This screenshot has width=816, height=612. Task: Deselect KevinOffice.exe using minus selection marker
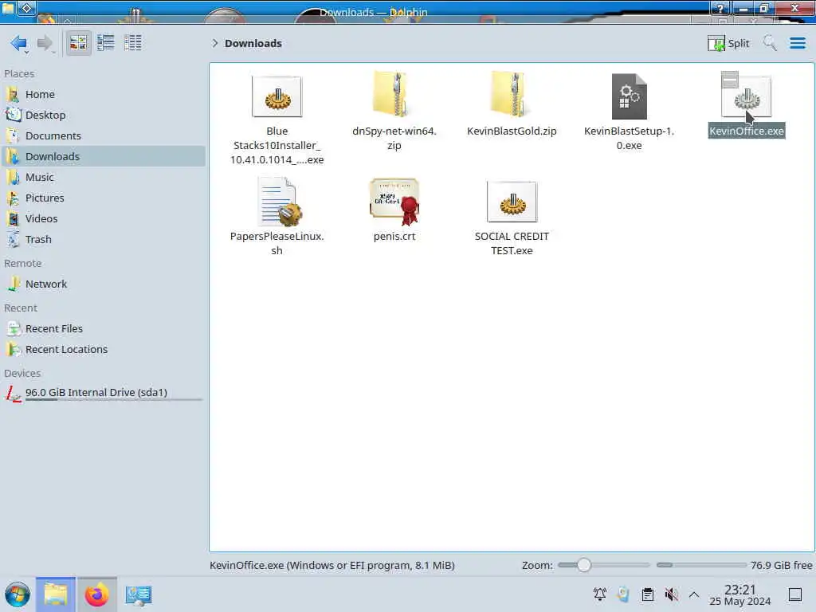730,80
